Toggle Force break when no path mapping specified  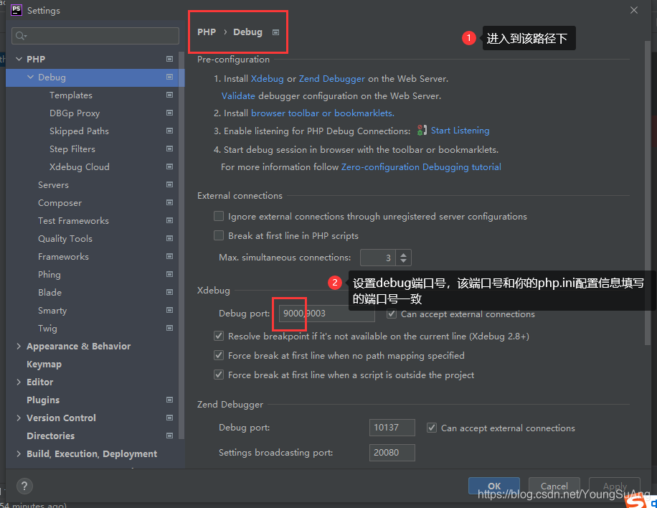click(x=219, y=355)
